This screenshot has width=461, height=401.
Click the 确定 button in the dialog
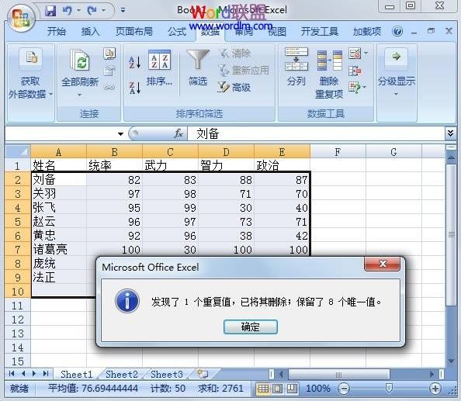(x=251, y=327)
